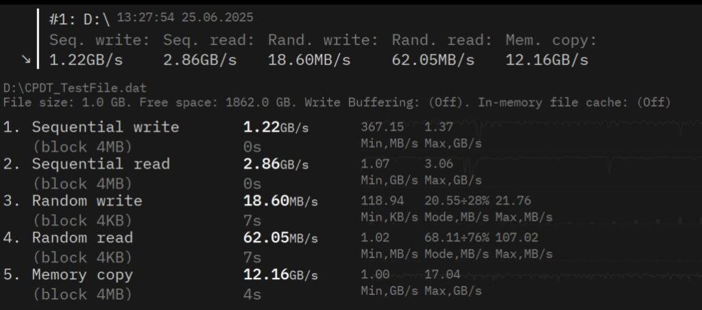This screenshot has width=702, height=310.
Task: Select the Sequential write test row
Action: coord(106,127)
